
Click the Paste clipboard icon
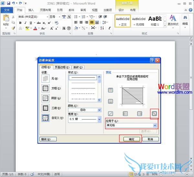[6, 18]
